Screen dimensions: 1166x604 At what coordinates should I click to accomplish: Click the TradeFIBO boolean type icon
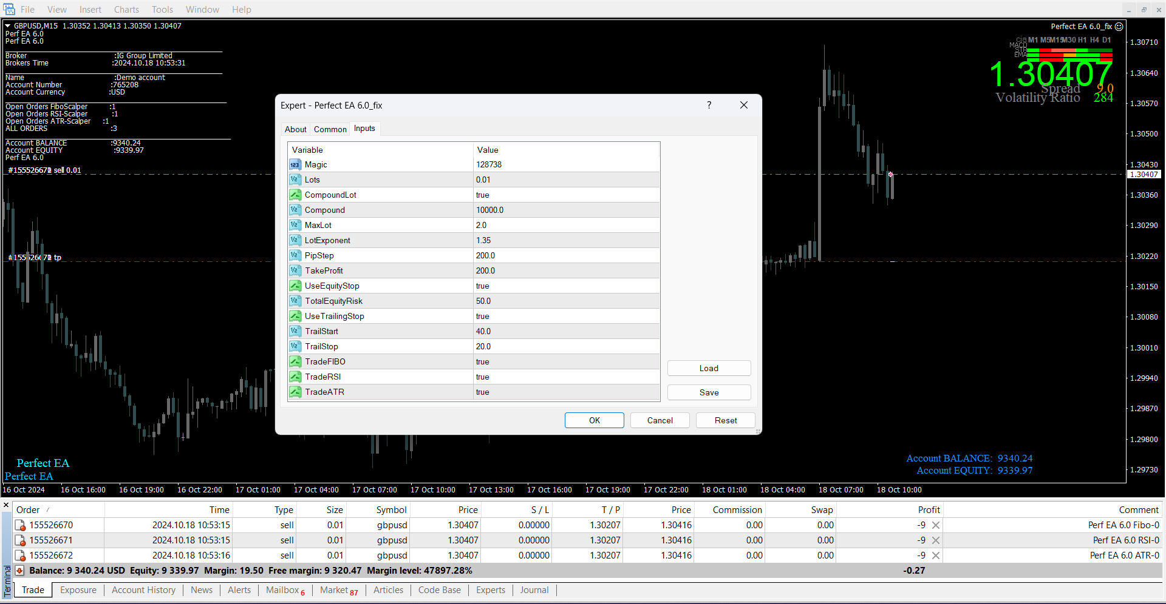click(x=295, y=362)
